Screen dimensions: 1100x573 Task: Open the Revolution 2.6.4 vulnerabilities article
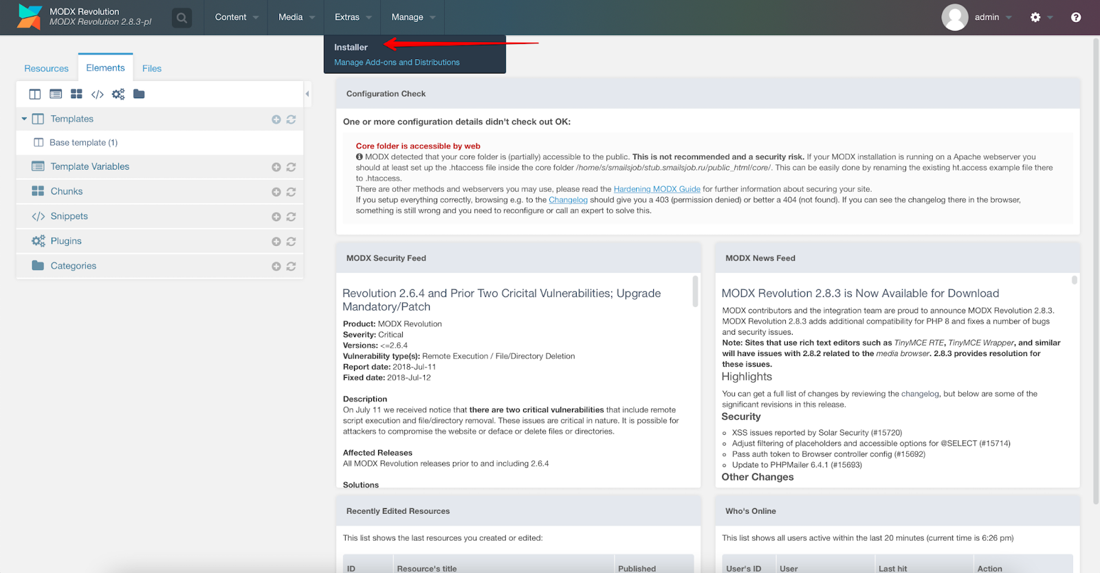tap(501, 300)
